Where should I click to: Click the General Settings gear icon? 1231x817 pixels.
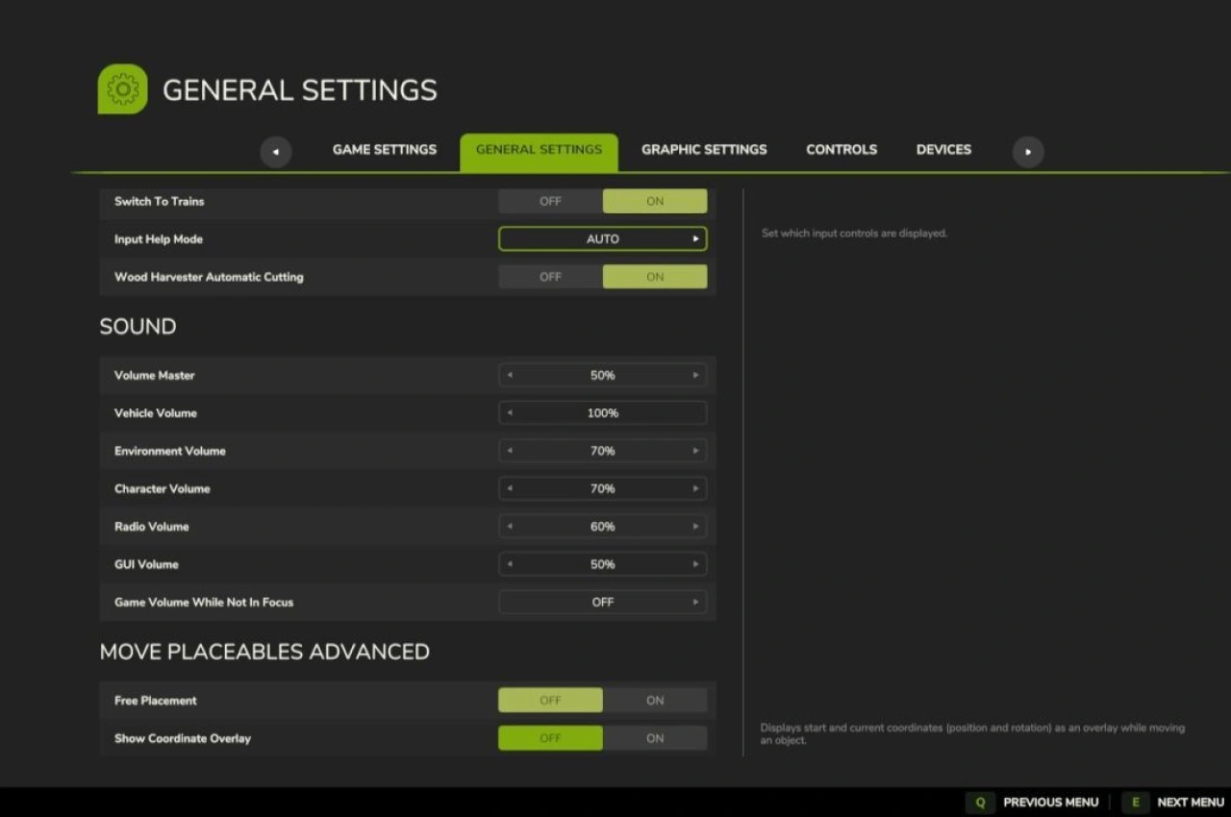(x=122, y=87)
